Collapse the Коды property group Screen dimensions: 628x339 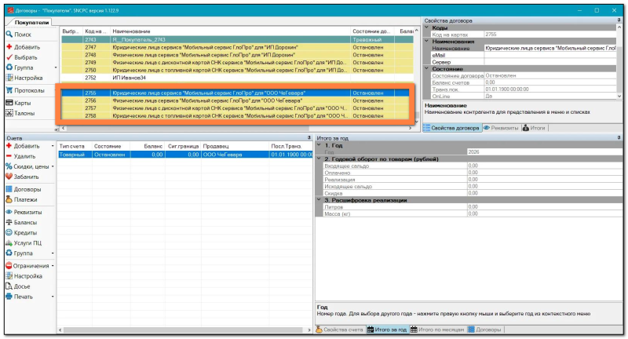tap(426, 27)
